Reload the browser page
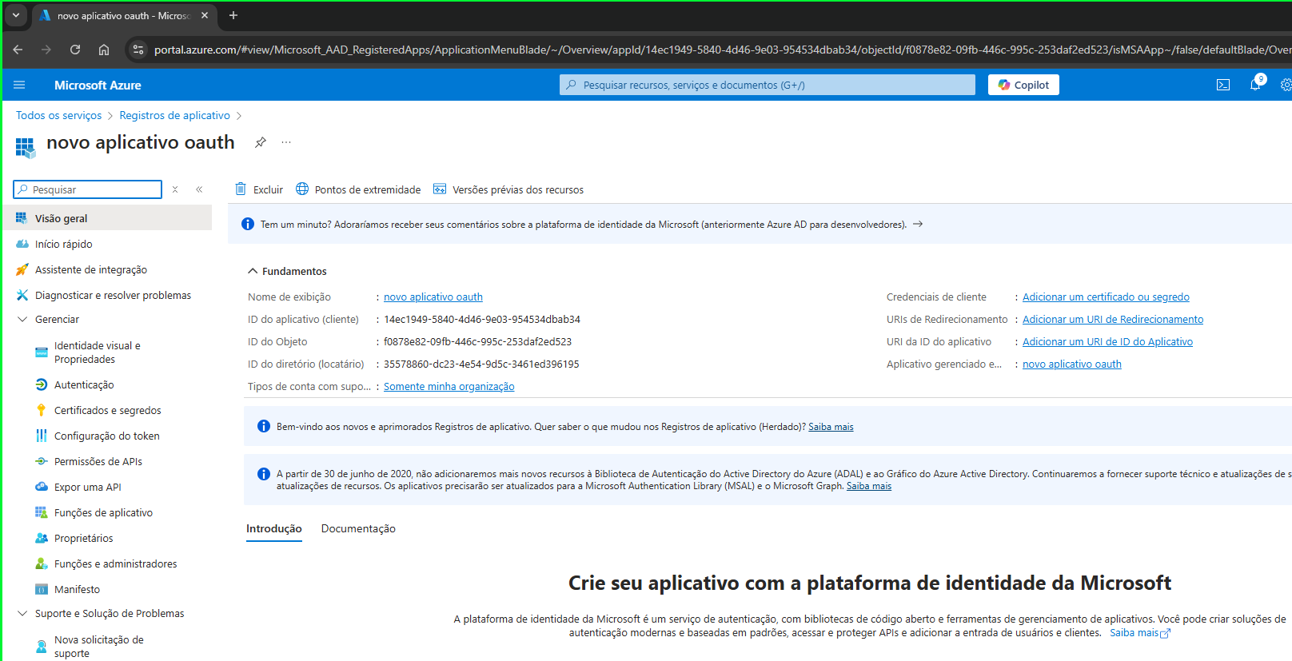 pos(75,50)
